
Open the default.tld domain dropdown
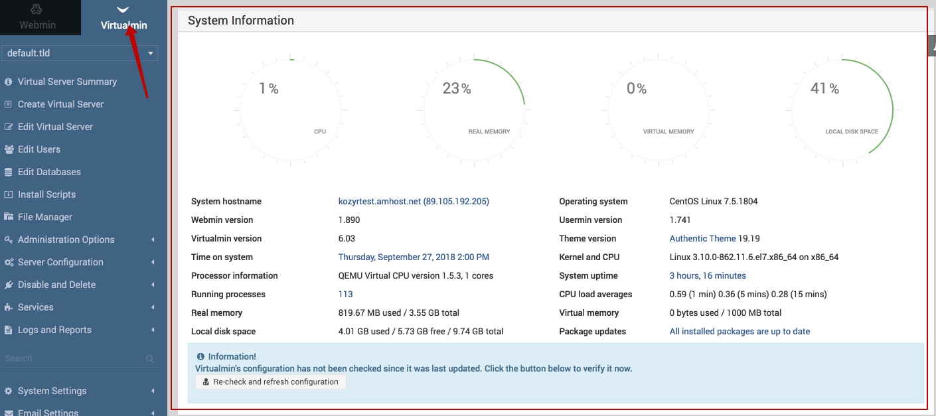point(80,53)
